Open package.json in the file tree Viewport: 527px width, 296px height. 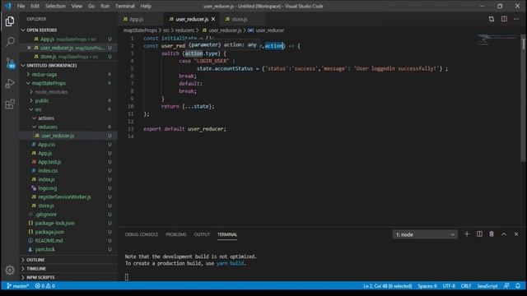[x=49, y=232]
